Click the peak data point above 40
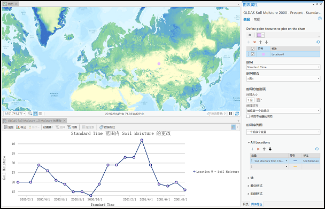 tap(142, 140)
